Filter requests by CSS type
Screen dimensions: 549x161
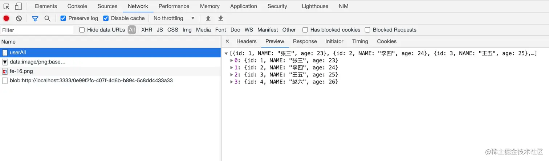click(x=173, y=30)
